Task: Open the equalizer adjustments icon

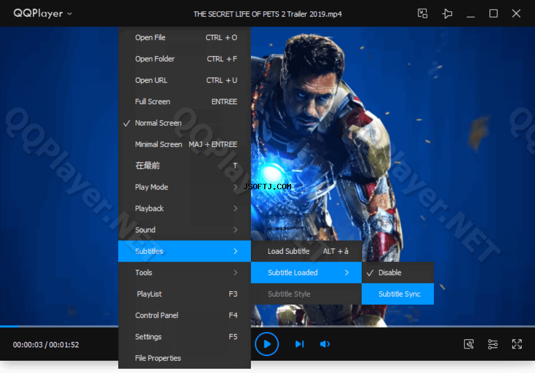Action: (x=493, y=344)
